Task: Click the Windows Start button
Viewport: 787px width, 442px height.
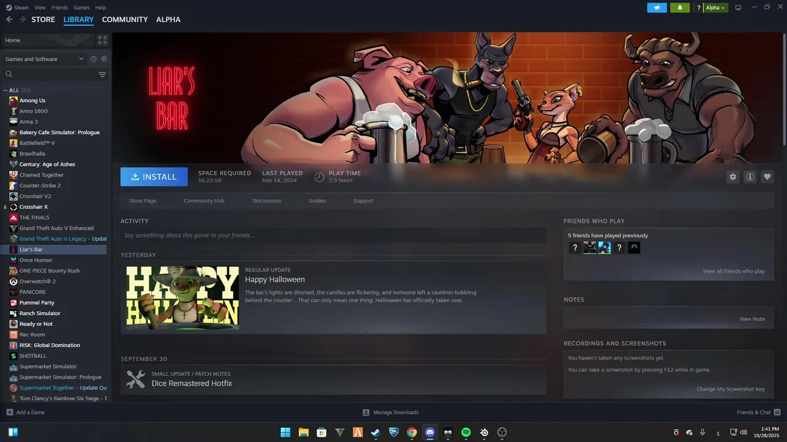Action: tap(285, 432)
